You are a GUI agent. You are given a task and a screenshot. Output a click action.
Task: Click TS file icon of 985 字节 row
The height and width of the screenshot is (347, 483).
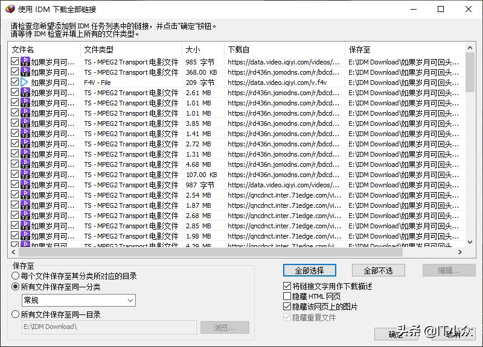click(25, 62)
